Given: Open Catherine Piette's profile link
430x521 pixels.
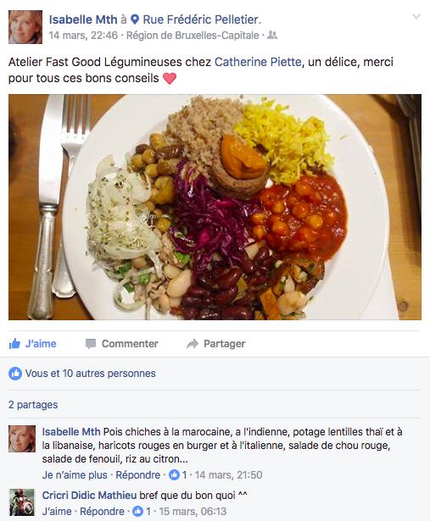Looking at the screenshot, I should click(258, 62).
